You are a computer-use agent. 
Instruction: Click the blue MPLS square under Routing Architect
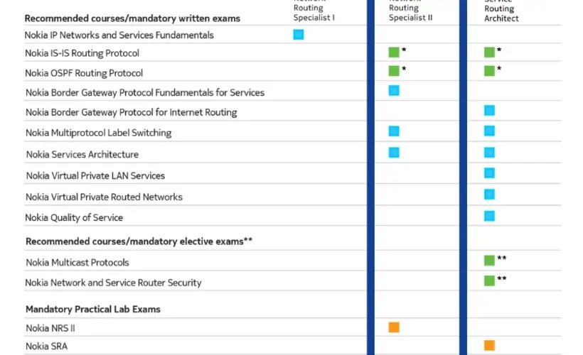point(489,131)
